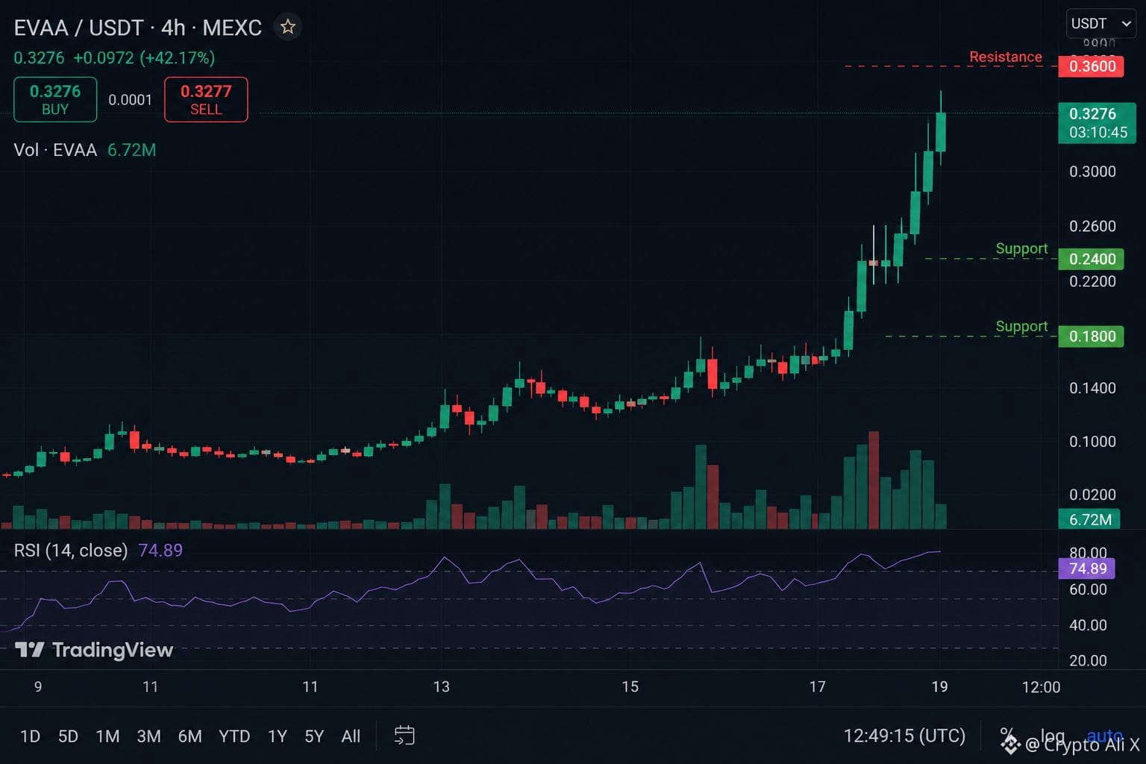
Task: Click the EVAA / USDT · 4h · MEXC symbol title
Action: [x=138, y=28]
